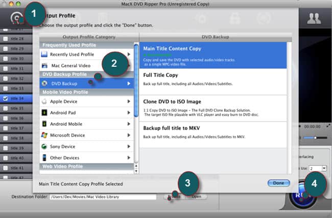
Task: Toggle checkbox for title 31
Action: (x=6, y=68)
